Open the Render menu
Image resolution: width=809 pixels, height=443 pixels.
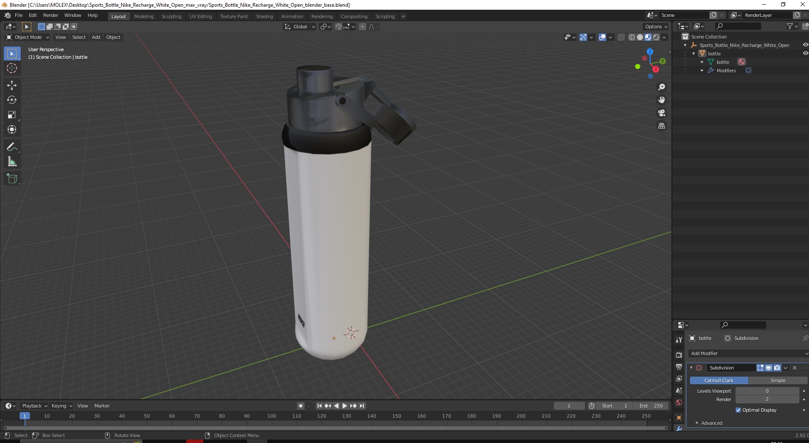(50, 15)
